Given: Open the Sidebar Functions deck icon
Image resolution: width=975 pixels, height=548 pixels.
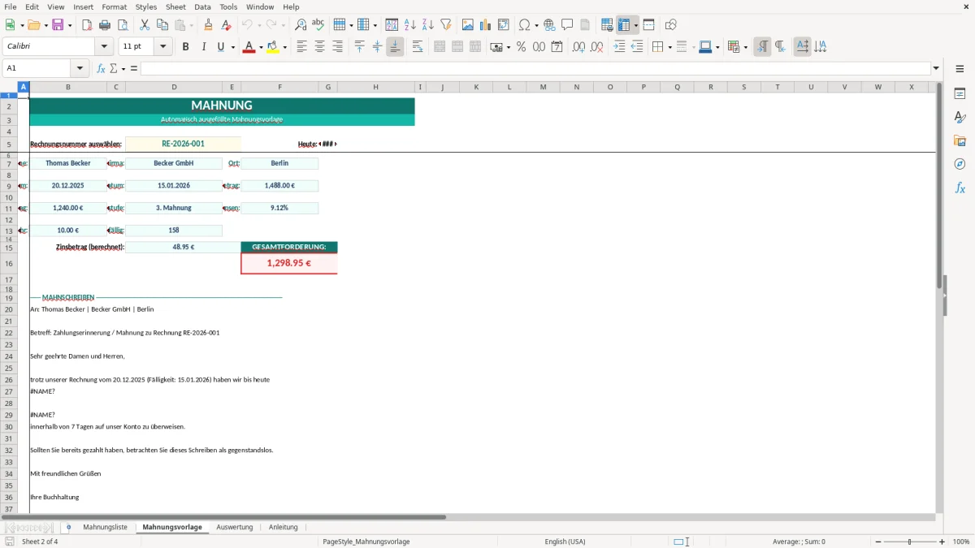Looking at the screenshot, I should point(960,188).
